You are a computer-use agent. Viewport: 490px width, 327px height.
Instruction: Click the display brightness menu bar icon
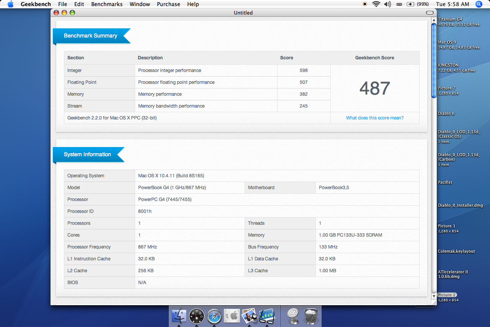(x=364, y=4)
